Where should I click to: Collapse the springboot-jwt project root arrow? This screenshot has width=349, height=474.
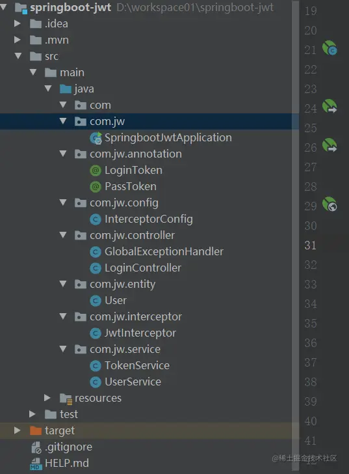pyautogui.click(x=3, y=7)
